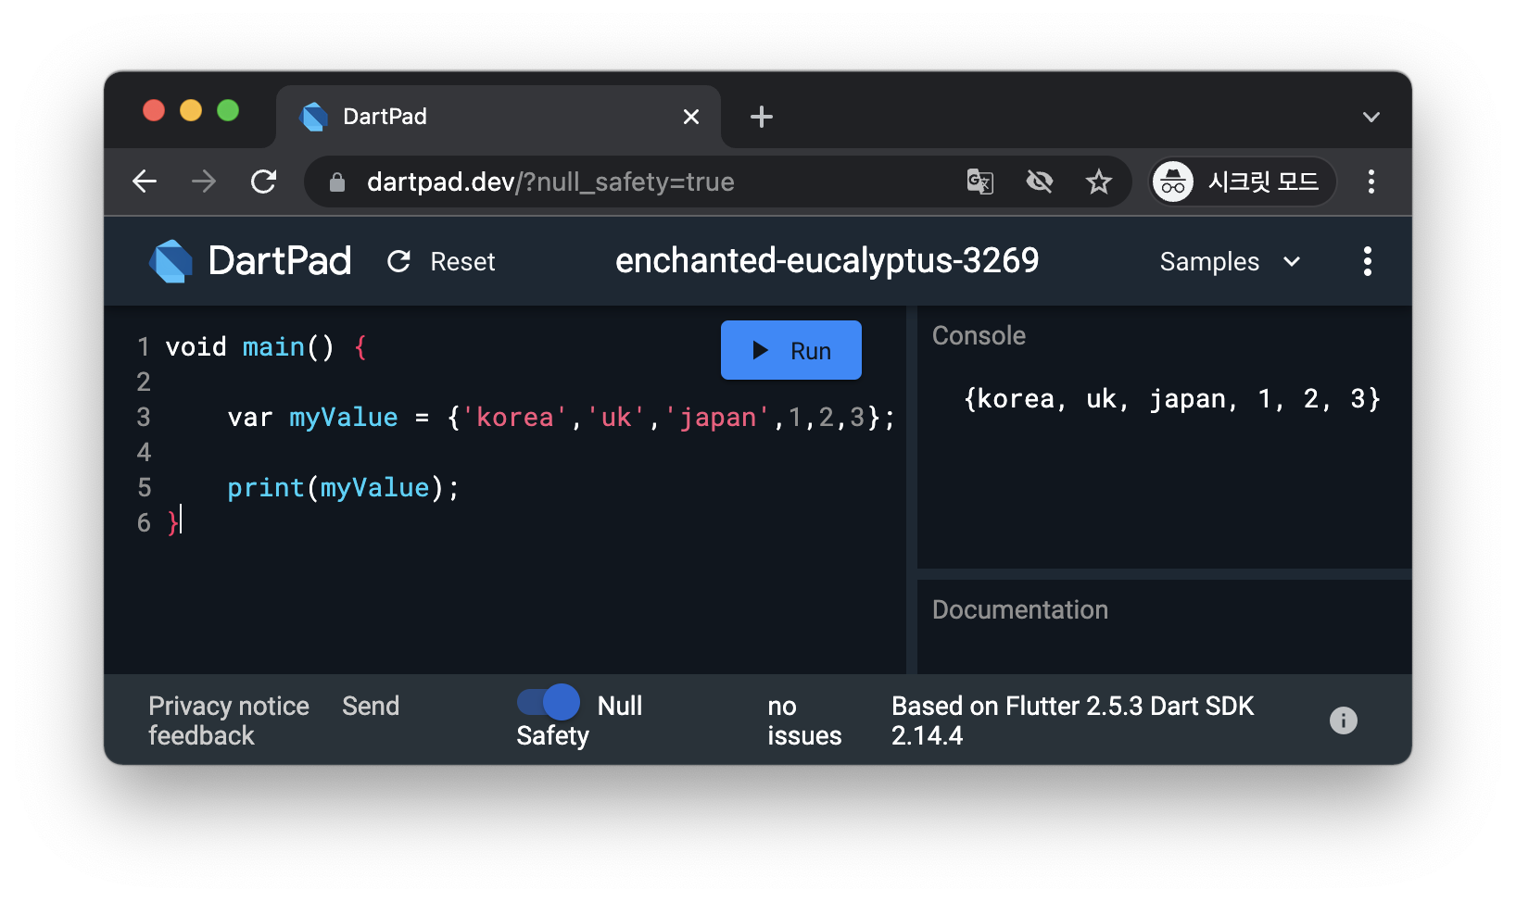This screenshot has height=902, width=1516.
Task: Click the incognito profile badge 시크릿 모드
Action: tap(1243, 182)
